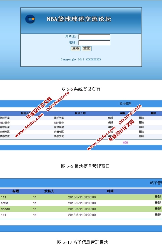
Task: Select the 时间 column header
Action: coord(110,191)
